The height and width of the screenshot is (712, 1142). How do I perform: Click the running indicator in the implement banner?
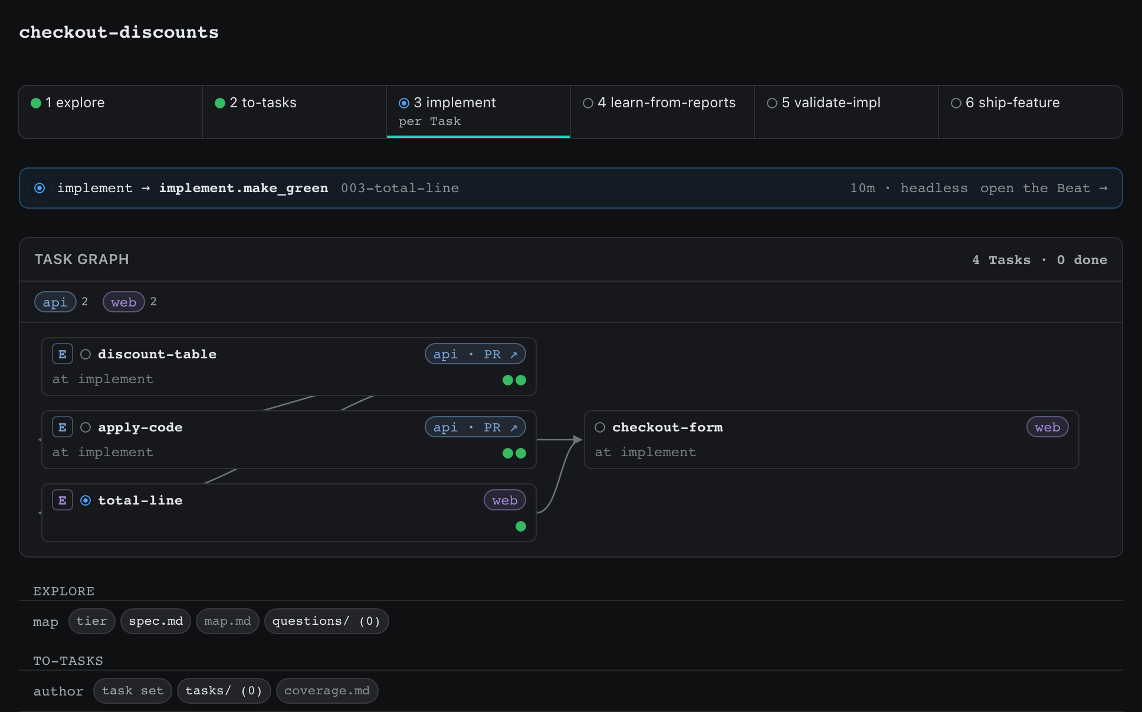click(40, 188)
